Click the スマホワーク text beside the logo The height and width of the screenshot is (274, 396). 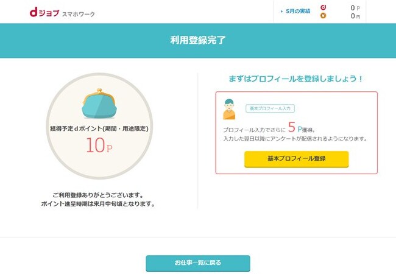click(79, 14)
